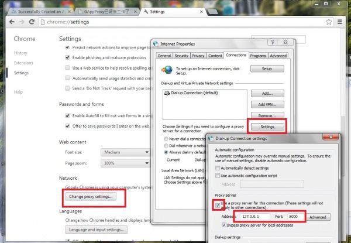Open the Security tab

click(181, 56)
